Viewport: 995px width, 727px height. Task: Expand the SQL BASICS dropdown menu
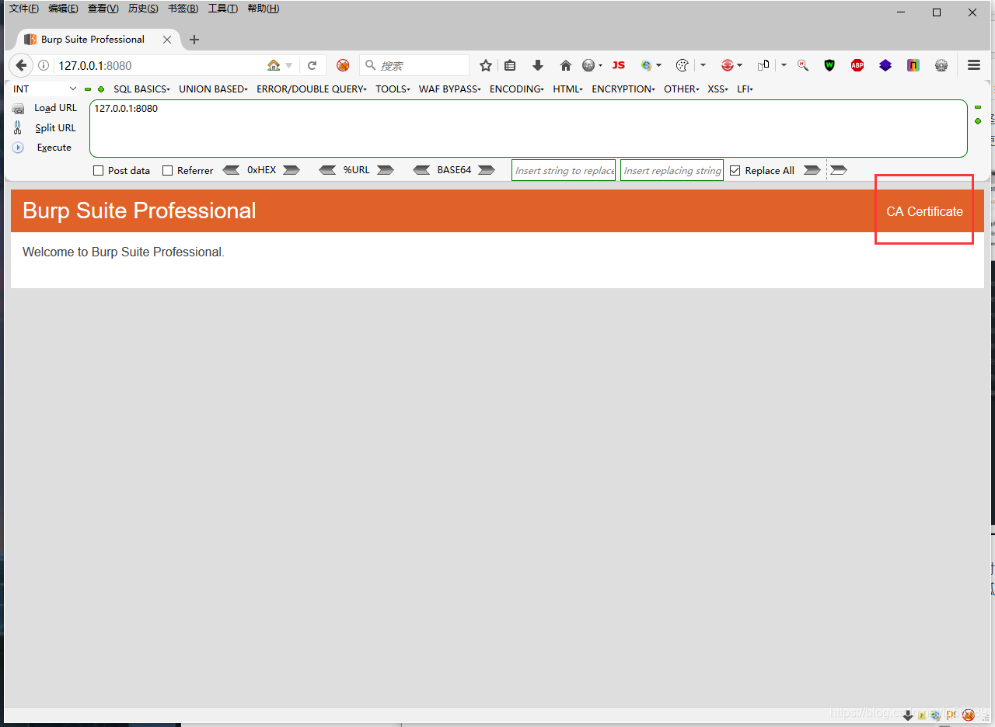tap(141, 89)
